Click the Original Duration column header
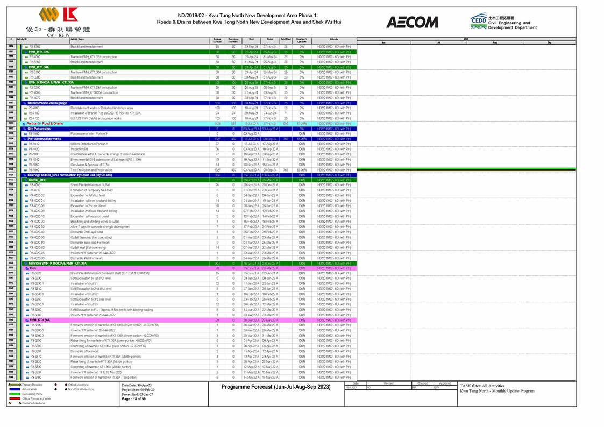Viewport: 604px width, 427px height. pyautogui.click(x=217, y=40)
